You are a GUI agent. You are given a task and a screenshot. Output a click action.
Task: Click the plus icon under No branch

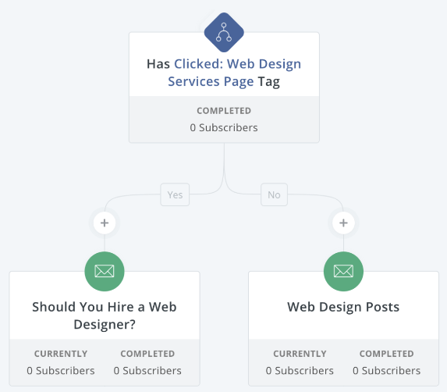tap(343, 223)
